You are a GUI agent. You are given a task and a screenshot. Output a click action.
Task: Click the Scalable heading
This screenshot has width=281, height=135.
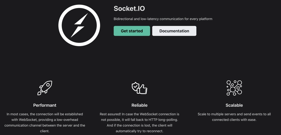[x=234, y=105]
